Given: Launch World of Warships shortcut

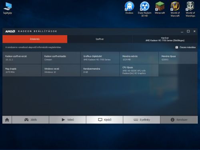Looking at the screenshot, I should 190,9.
